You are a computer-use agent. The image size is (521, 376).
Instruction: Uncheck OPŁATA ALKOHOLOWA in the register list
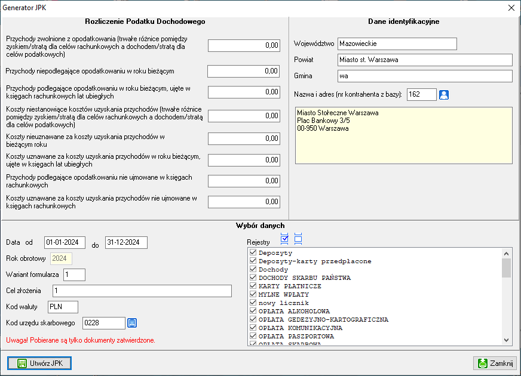253,312
